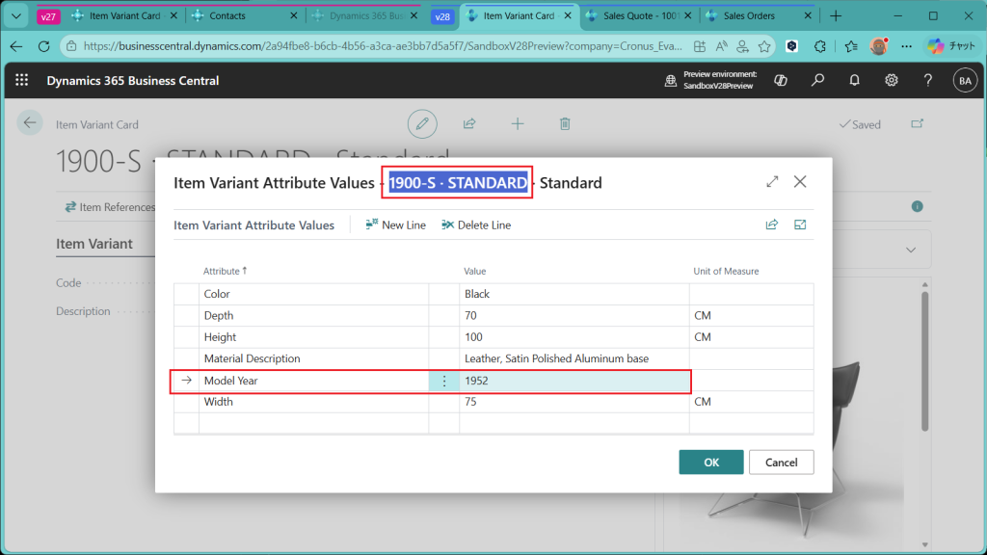987x555 pixels.
Task: Click the New Line action icon
Action: tap(372, 225)
